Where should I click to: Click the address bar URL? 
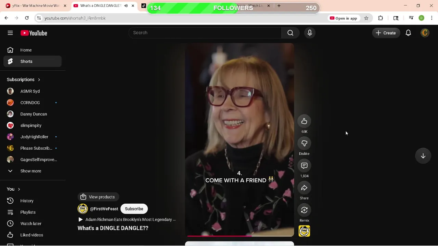point(75,18)
